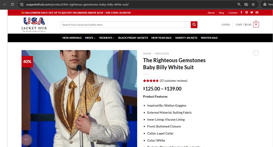Click the browser zoom magnifier icon
273x147 pixels.
click(x=239, y=4)
